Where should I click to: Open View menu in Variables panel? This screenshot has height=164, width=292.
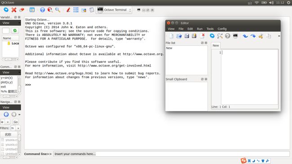6,23
